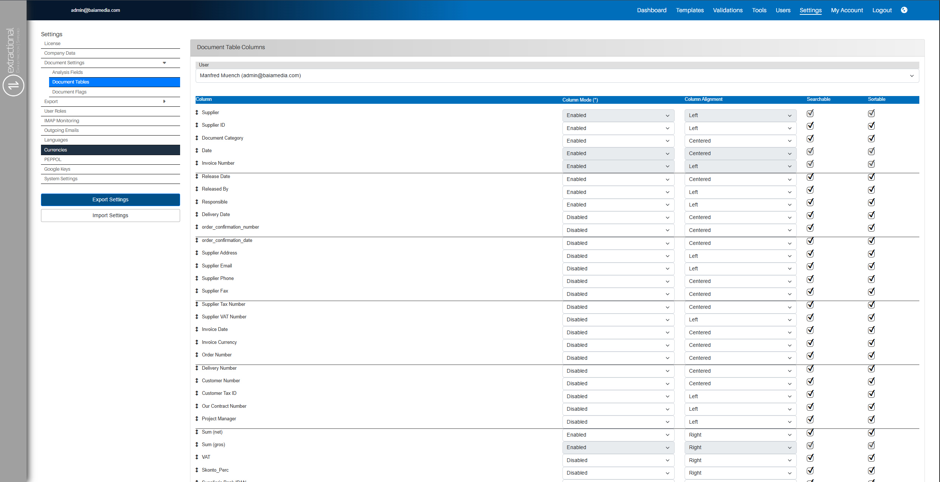The height and width of the screenshot is (482, 940).
Task: Toggle Searchable checkbox for VAT row
Action: click(x=810, y=458)
